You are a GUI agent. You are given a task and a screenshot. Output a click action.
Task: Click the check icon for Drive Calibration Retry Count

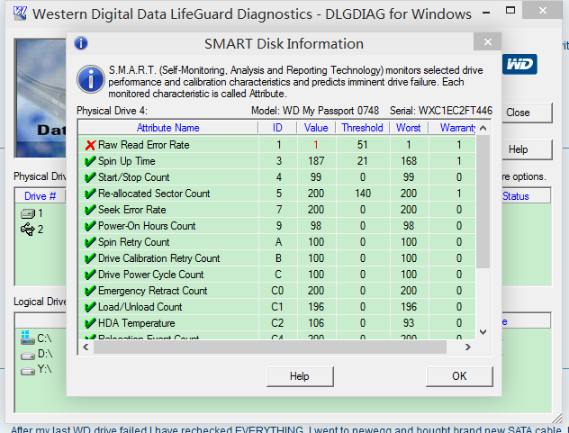tap(90, 258)
